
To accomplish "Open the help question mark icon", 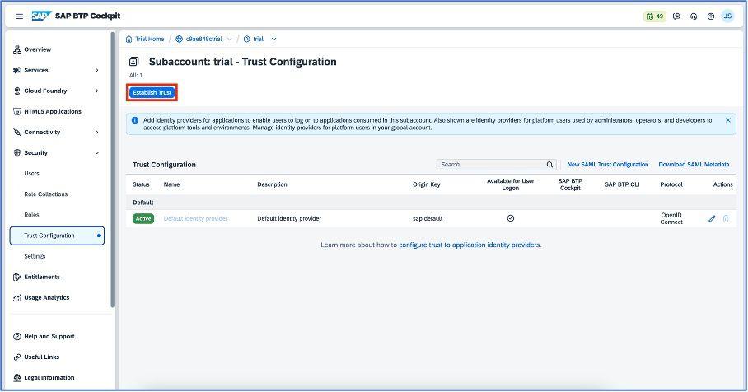I will click(x=711, y=16).
